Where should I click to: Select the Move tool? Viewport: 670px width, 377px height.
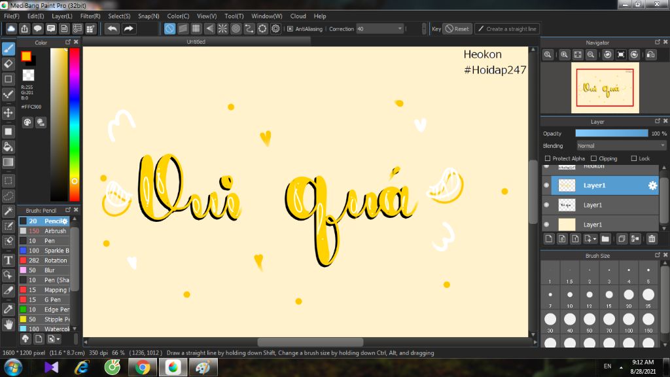[x=8, y=113]
